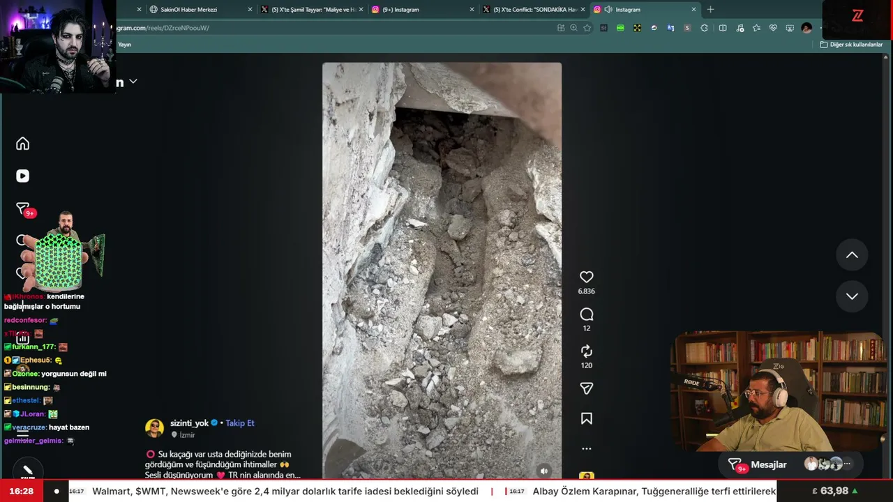893x502 pixels.
Task: Click the edit pencil button at bottom left
Action: point(27,471)
